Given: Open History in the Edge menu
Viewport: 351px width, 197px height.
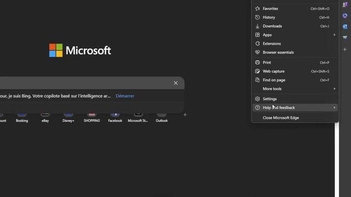Looking at the screenshot, I should pyautogui.click(x=295, y=17).
